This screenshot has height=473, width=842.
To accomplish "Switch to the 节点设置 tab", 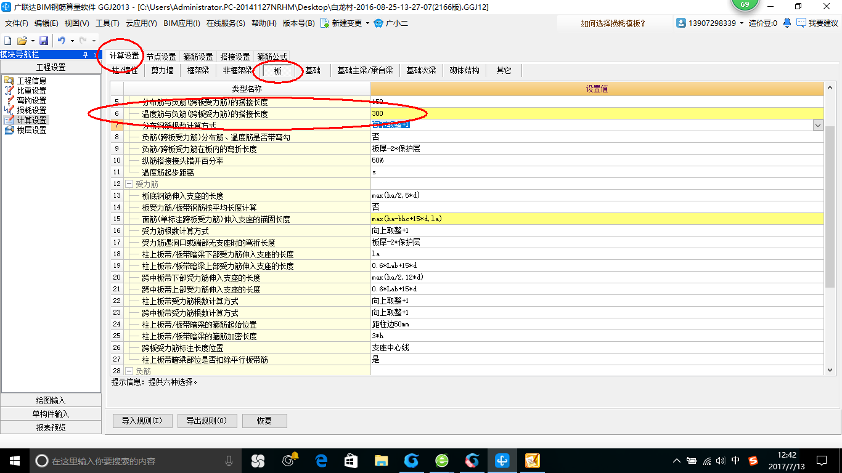I will [161, 57].
